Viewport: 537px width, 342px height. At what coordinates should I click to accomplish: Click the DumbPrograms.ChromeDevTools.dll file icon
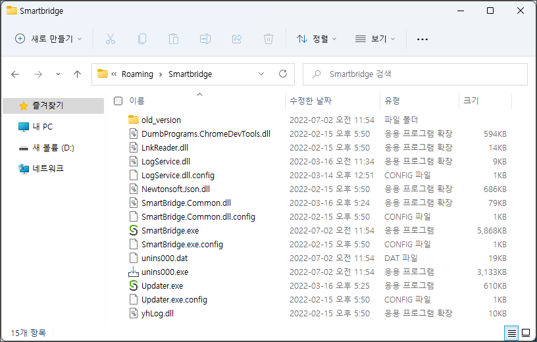tap(134, 134)
